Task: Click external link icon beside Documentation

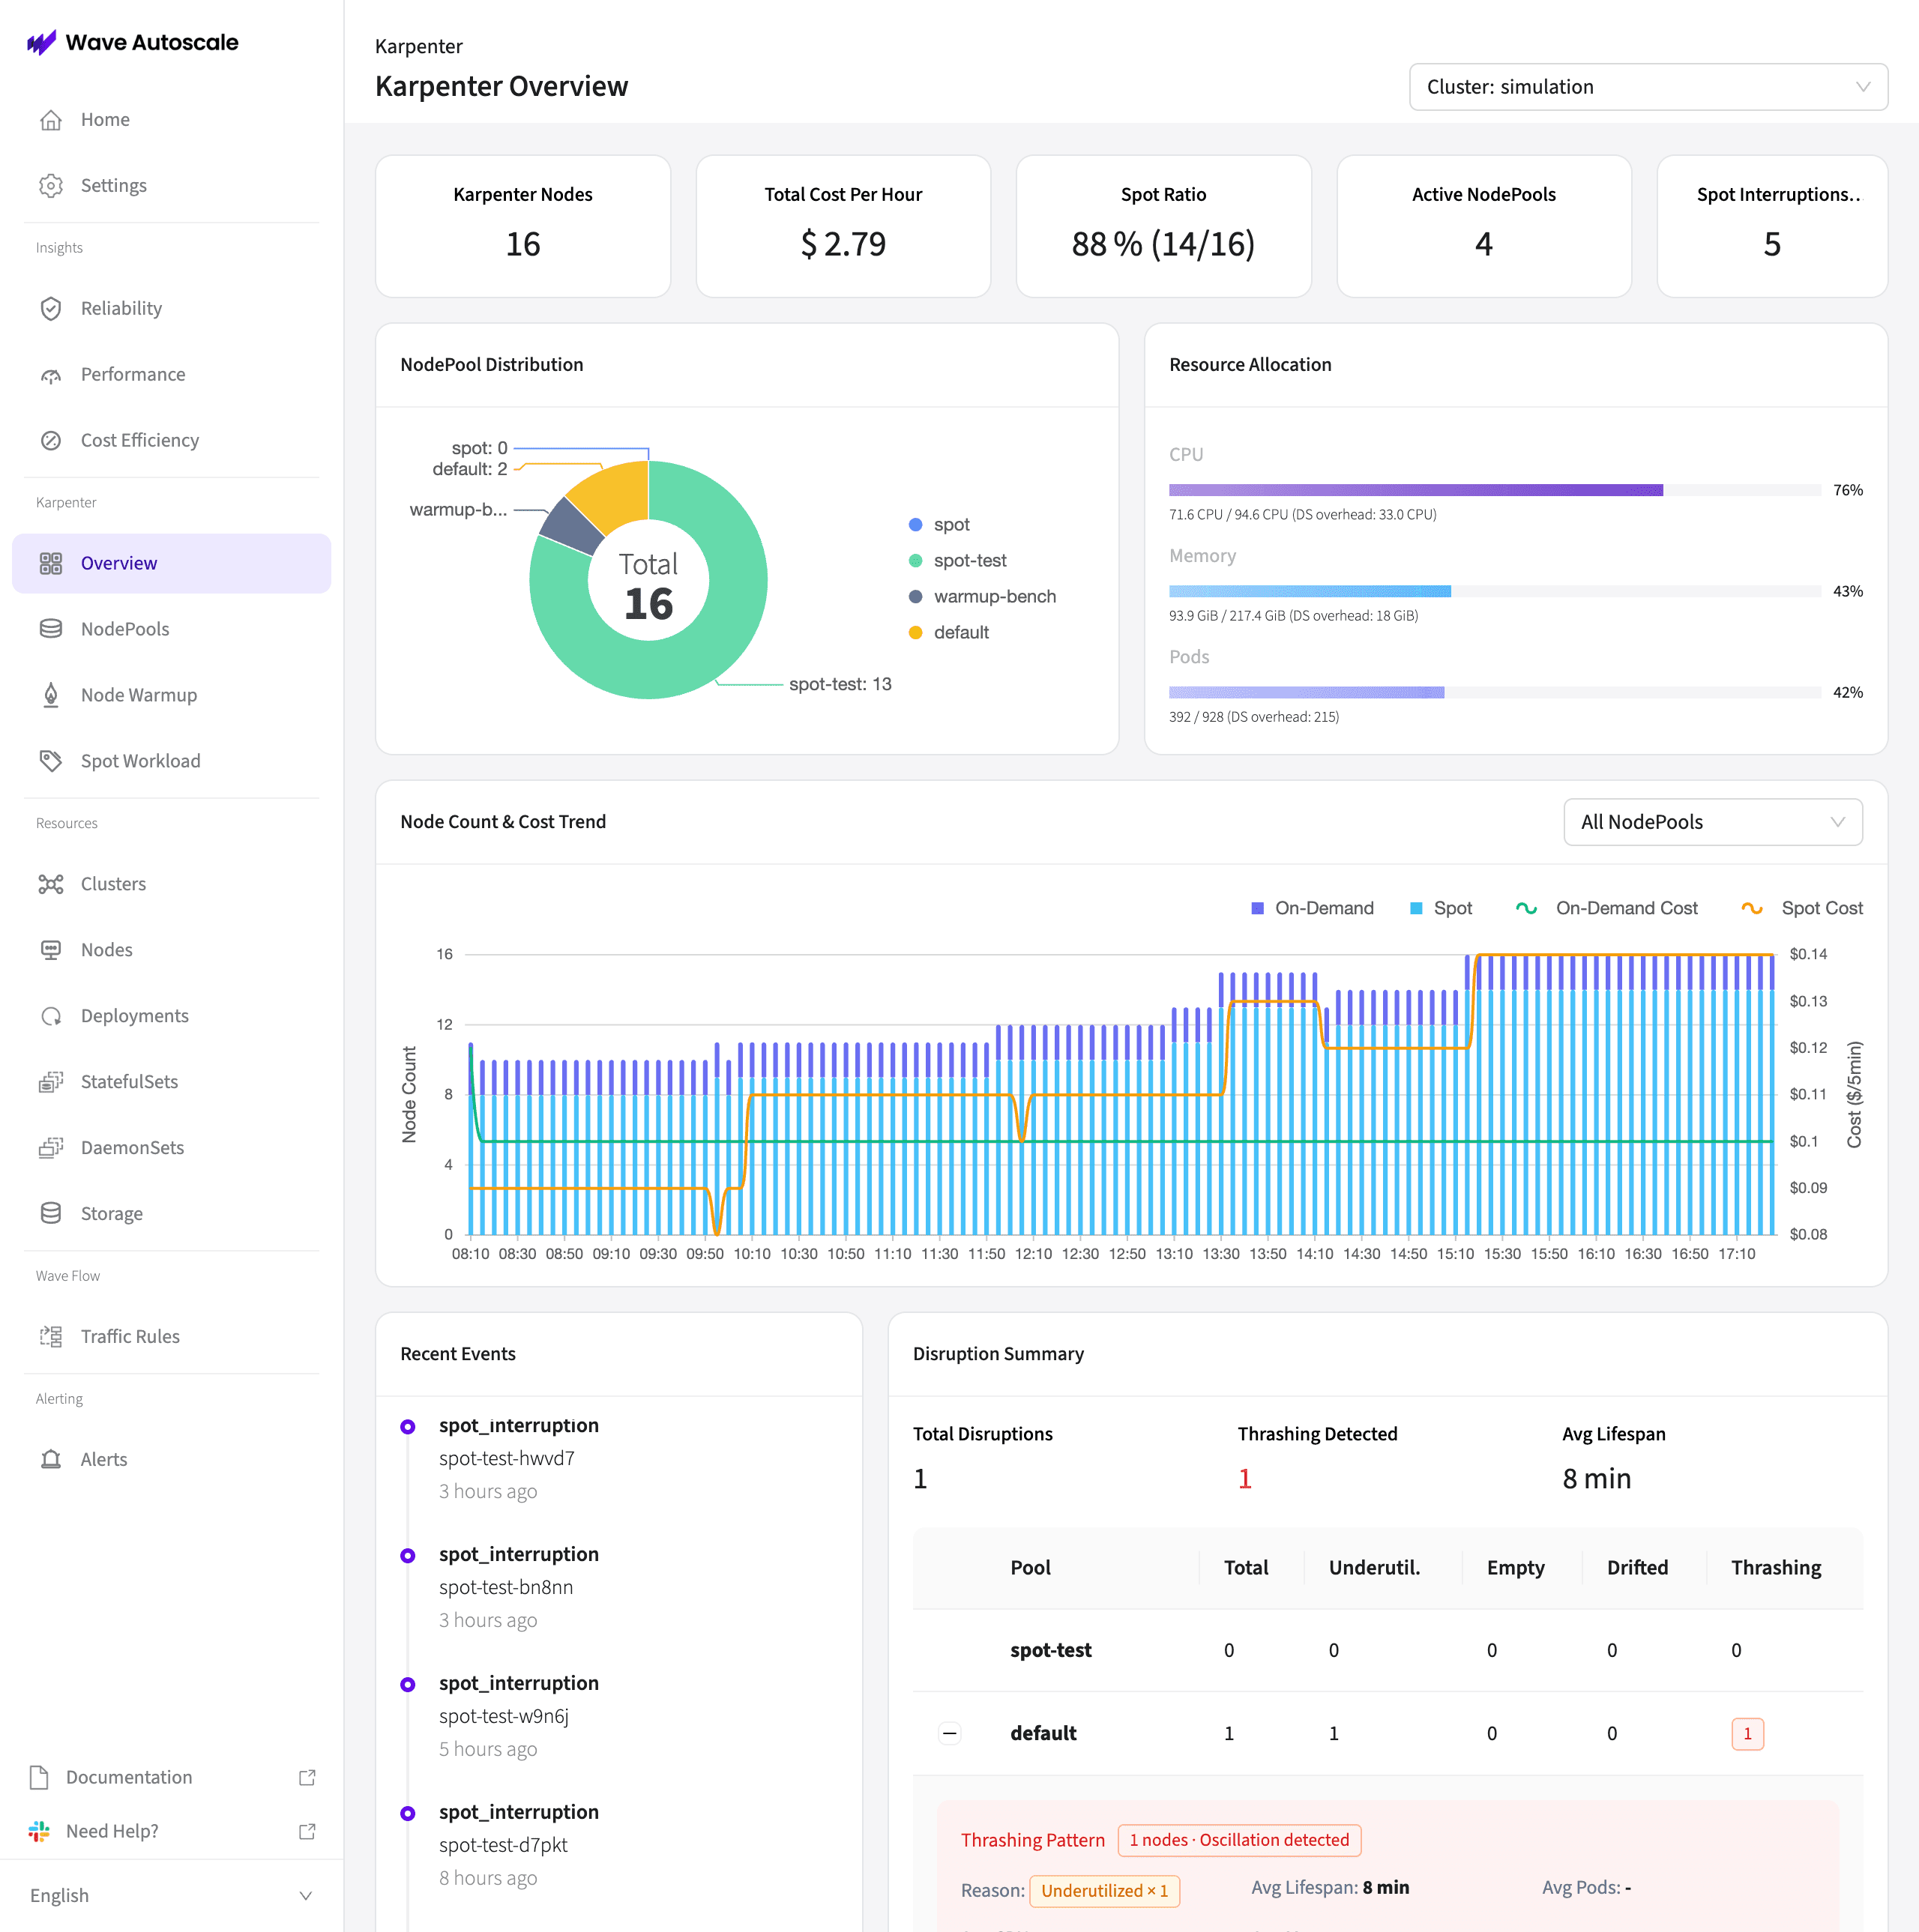Action: tap(308, 1779)
